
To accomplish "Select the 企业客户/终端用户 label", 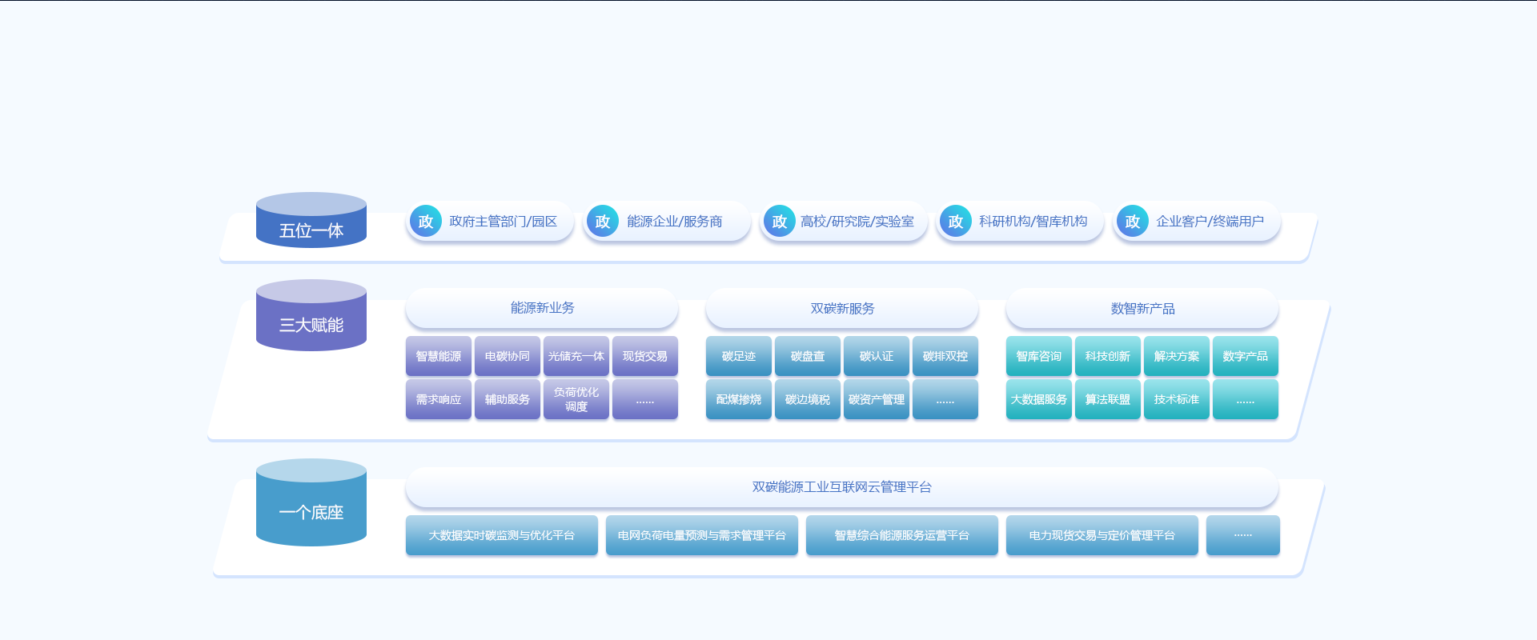I will point(1210,222).
